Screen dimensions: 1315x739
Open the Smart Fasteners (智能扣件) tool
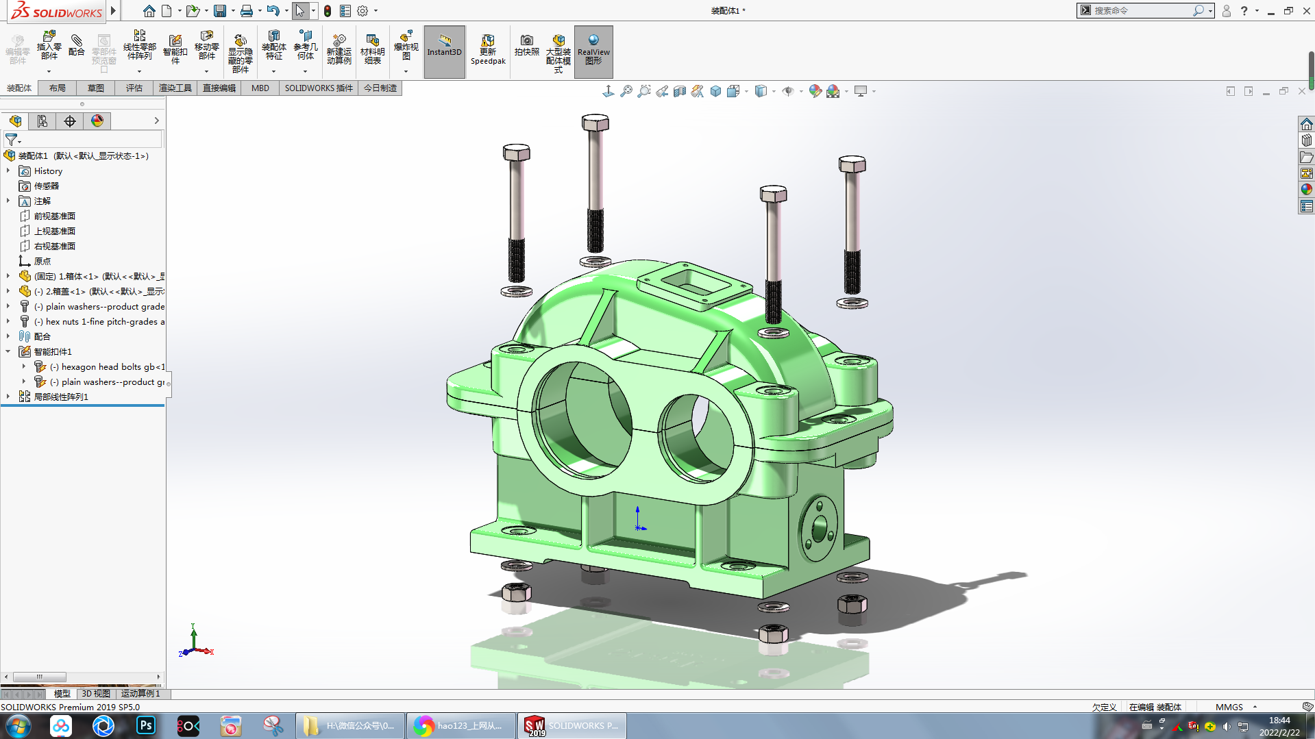(x=175, y=47)
